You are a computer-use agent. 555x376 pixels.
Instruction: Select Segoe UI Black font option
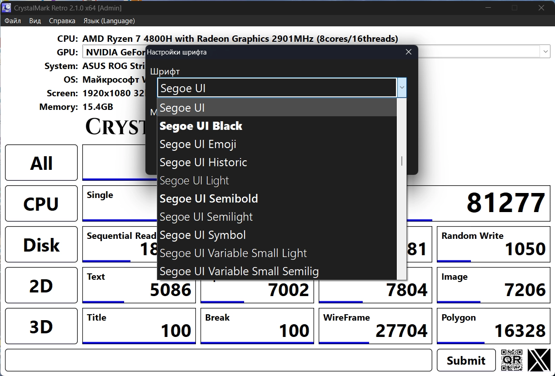pyautogui.click(x=201, y=126)
